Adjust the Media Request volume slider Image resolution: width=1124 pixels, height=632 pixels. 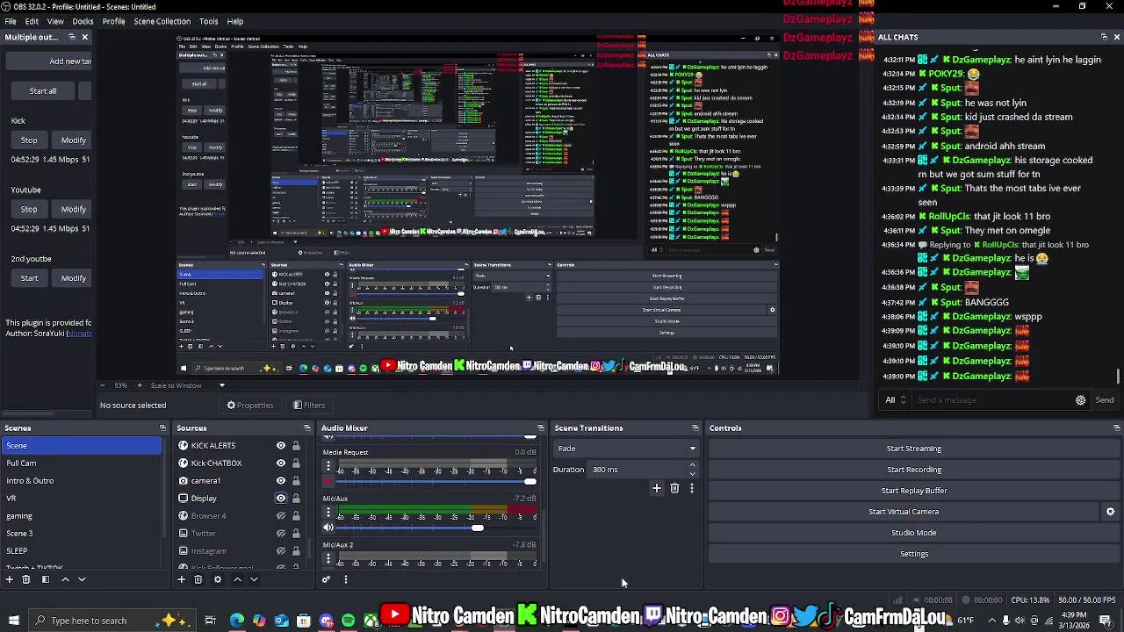click(x=530, y=481)
